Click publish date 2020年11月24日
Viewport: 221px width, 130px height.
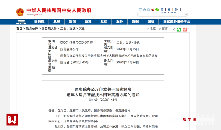[x=128, y=62]
